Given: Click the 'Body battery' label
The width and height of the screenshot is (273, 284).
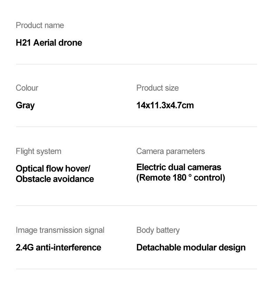Looking at the screenshot, I should pos(158,230).
